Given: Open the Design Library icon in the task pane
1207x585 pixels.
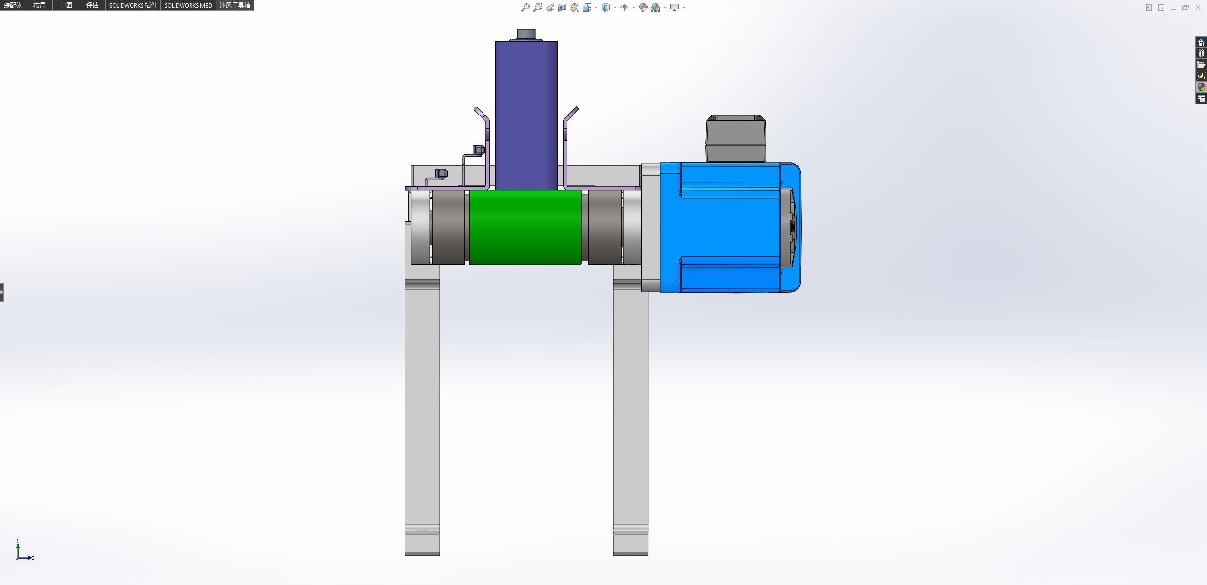Looking at the screenshot, I should [1201, 54].
